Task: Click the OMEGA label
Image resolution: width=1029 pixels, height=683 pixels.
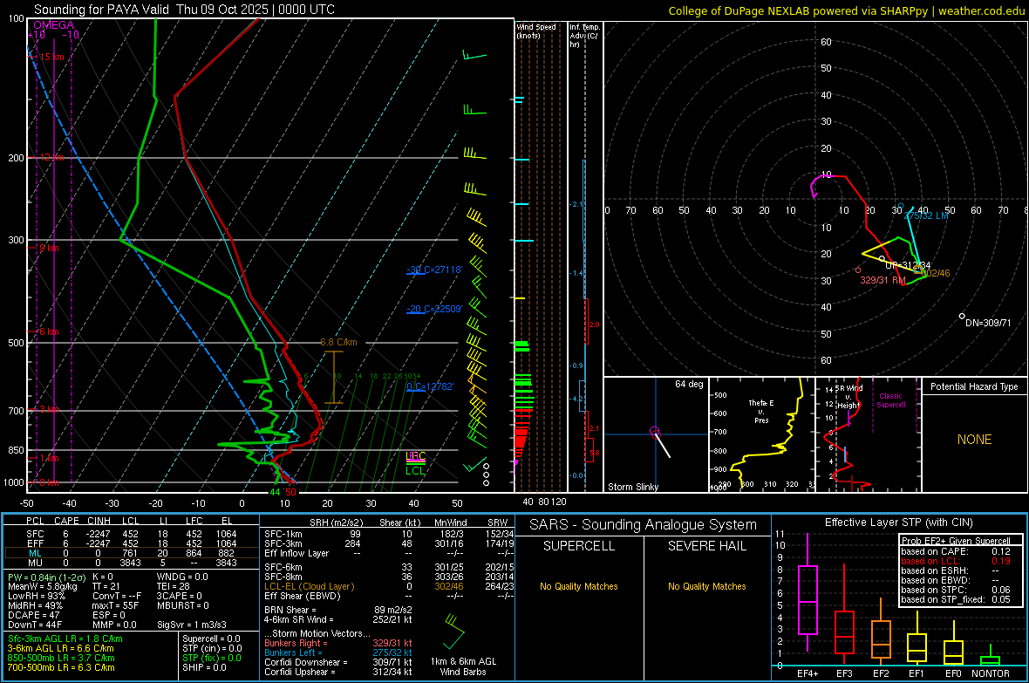Action: click(x=54, y=25)
